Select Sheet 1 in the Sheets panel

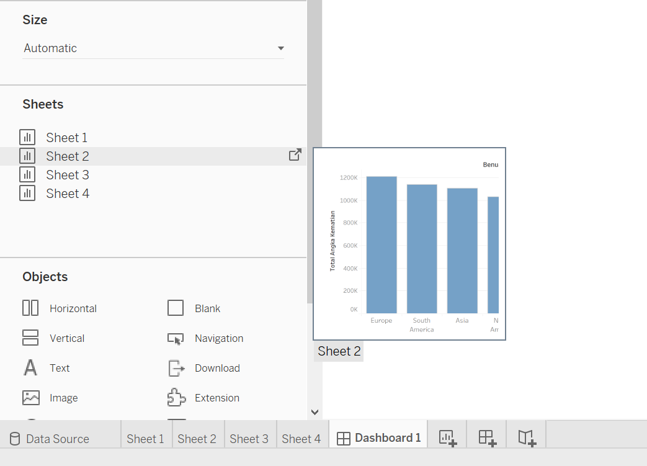(x=66, y=137)
